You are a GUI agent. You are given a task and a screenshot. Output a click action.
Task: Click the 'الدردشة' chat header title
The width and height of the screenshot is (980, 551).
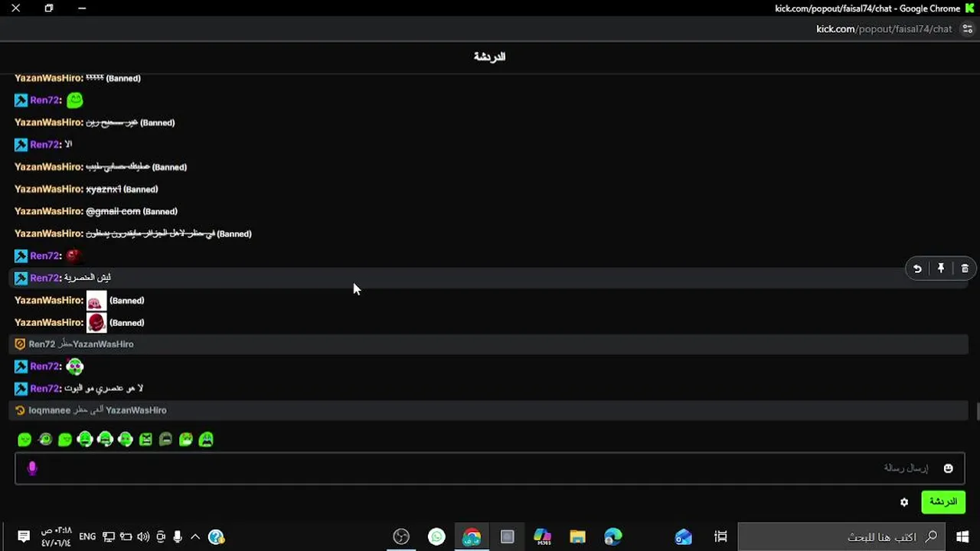tap(490, 57)
